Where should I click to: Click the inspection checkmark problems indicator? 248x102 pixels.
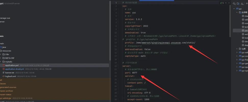point(221,3)
